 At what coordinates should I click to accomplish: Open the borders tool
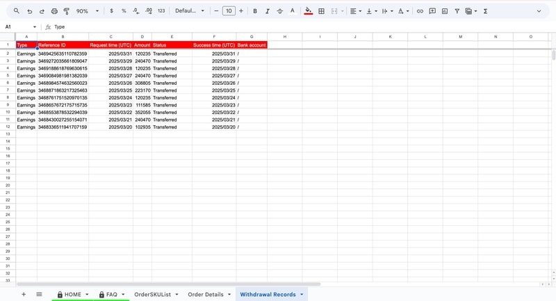coord(321,11)
